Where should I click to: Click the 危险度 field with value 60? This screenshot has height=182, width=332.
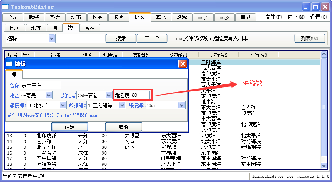140,95
